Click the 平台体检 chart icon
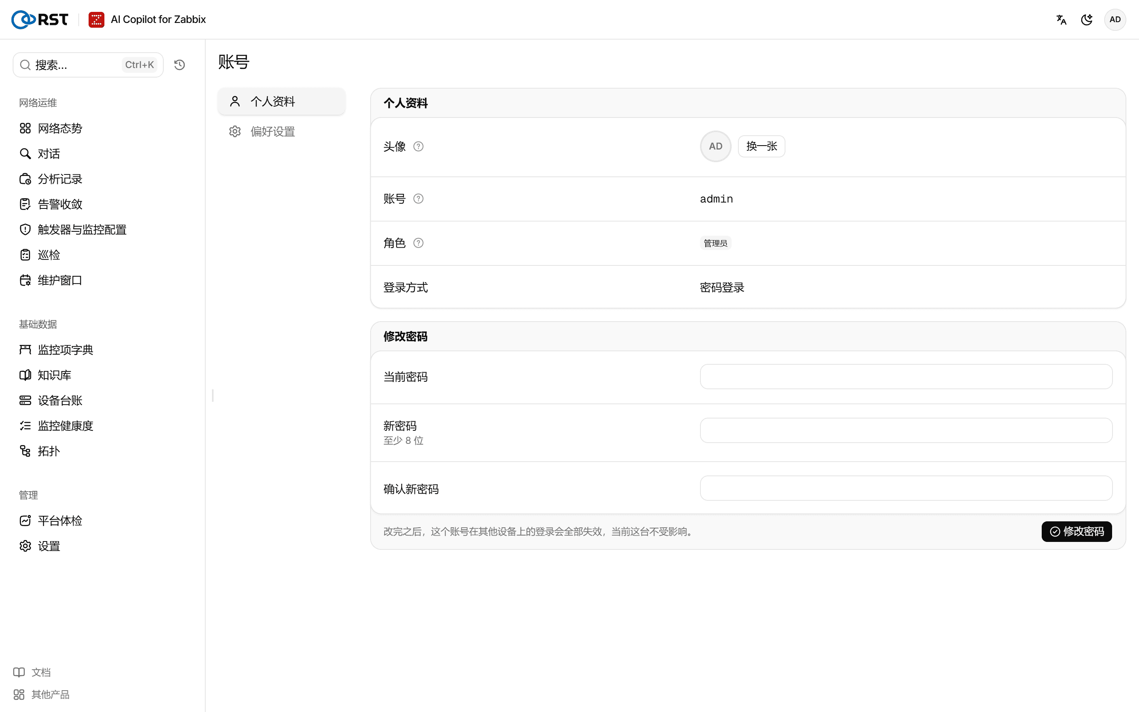This screenshot has height=712, width=1139. [25, 520]
